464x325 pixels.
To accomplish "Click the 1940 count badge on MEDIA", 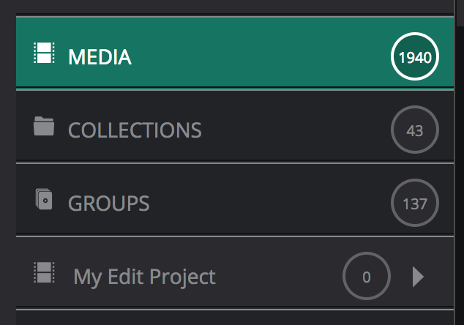I will point(415,56).
